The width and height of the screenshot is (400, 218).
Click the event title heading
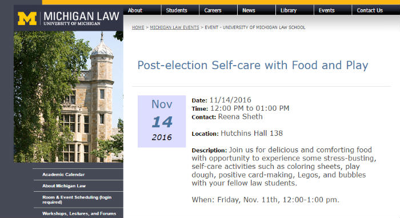253,66
